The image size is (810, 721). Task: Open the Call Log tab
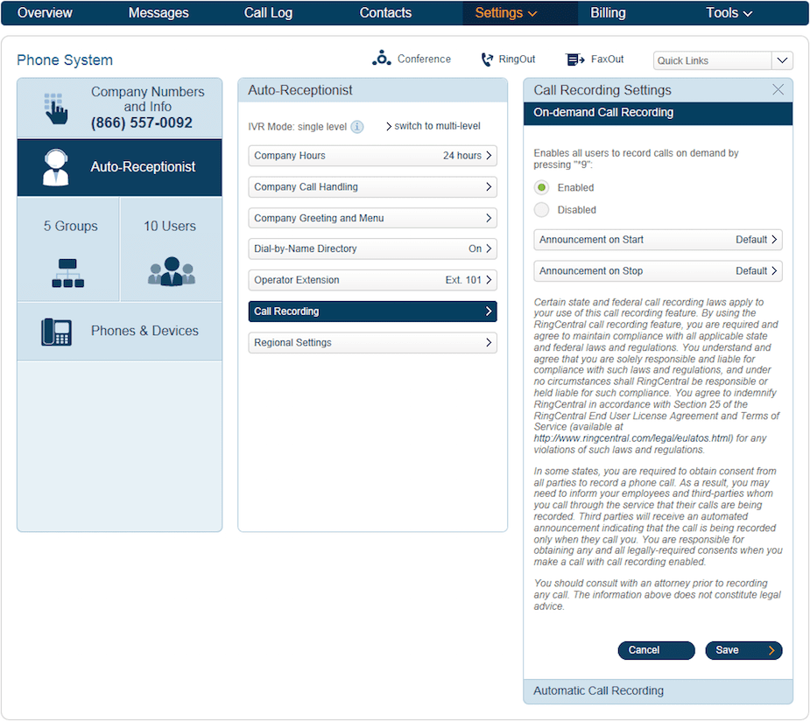268,13
